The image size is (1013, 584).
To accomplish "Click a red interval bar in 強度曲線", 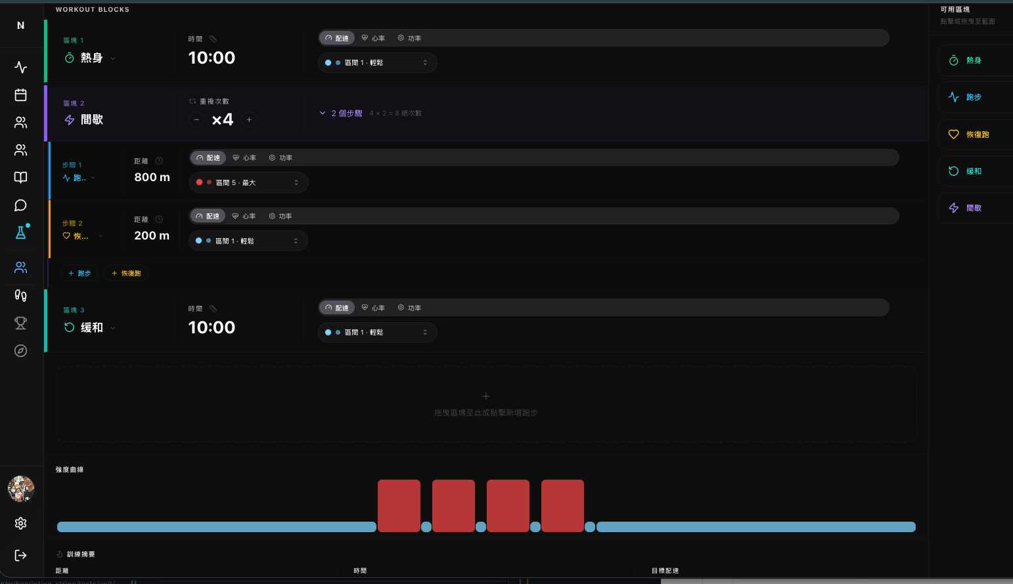I will point(399,505).
